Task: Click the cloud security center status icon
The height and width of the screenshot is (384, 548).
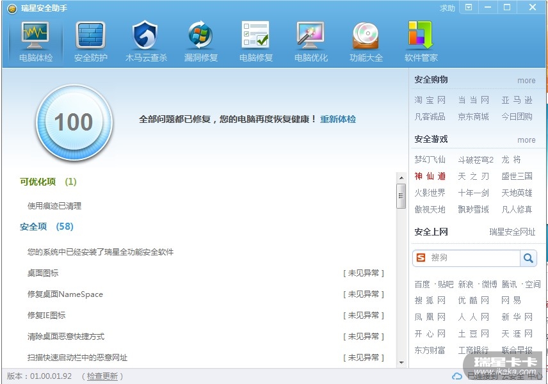Action: 457,376
